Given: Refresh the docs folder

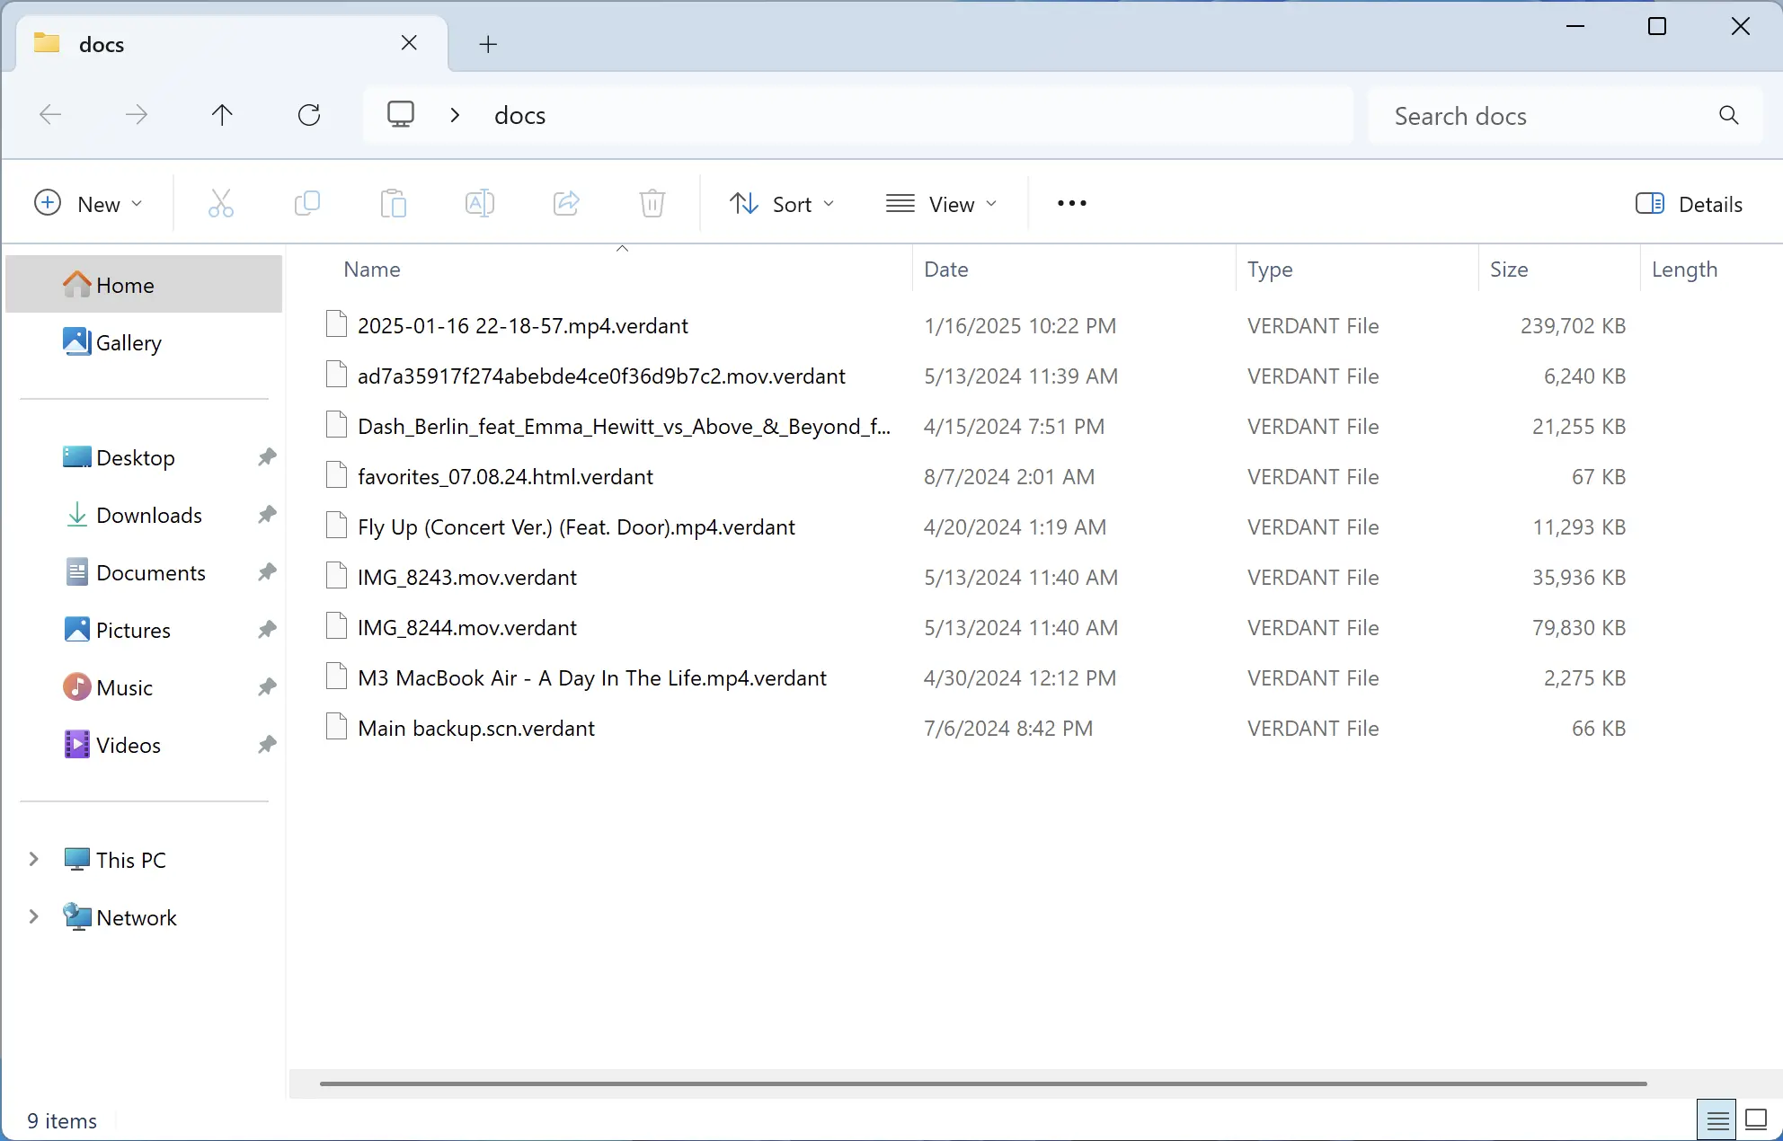Looking at the screenshot, I should tap(309, 114).
